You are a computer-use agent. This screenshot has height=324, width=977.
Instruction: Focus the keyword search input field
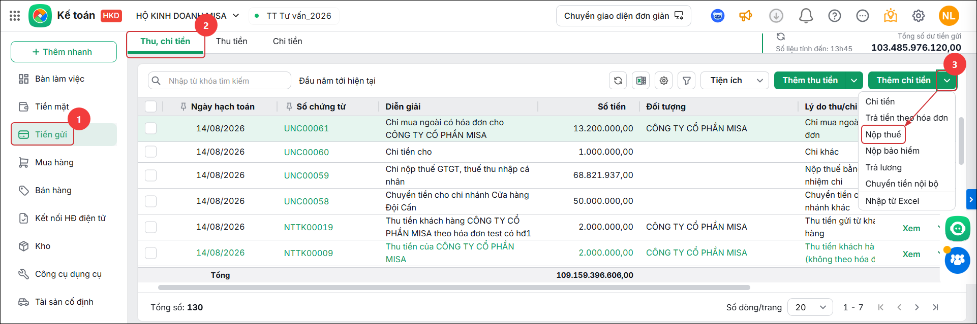click(x=220, y=81)
